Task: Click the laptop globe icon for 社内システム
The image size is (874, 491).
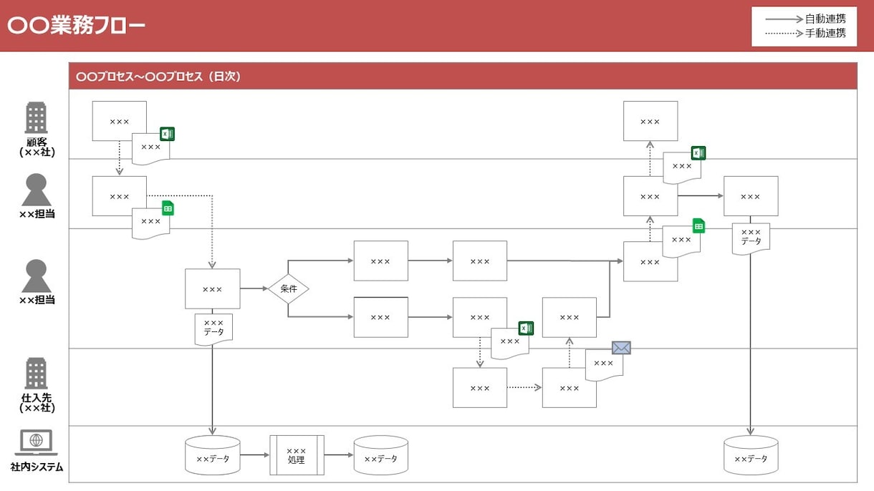Action: (36, 442)
